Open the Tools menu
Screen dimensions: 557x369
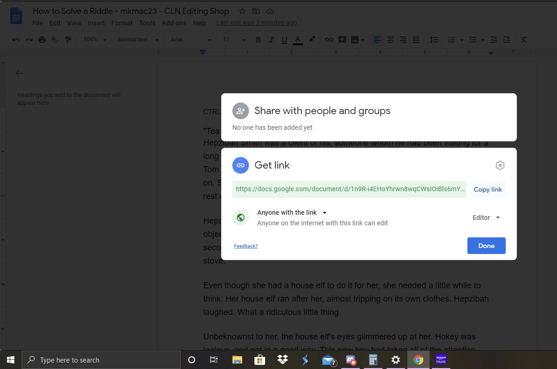tap(147, 23)
